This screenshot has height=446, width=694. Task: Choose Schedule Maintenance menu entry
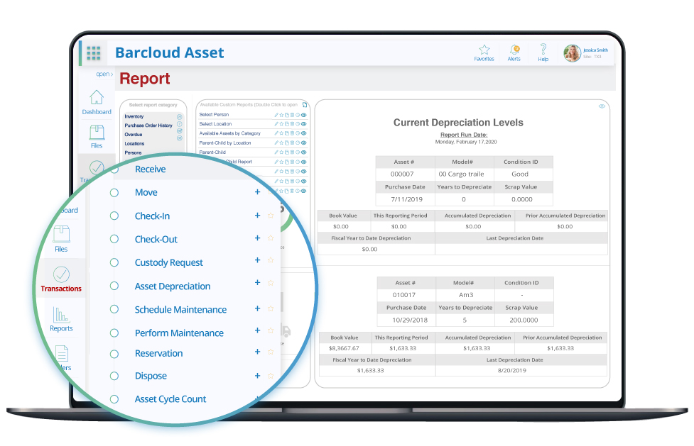point(180,310)
